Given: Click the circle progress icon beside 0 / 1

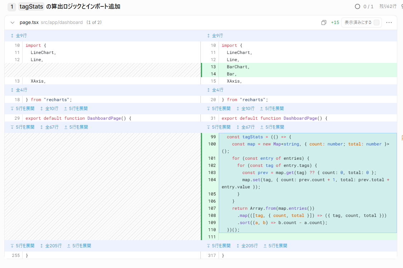Looking at the screenshot, I should 357,6.
